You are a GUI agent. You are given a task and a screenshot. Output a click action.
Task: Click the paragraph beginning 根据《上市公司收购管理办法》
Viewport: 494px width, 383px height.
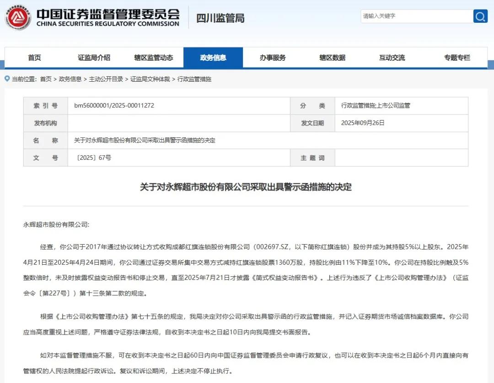(246, 324)
